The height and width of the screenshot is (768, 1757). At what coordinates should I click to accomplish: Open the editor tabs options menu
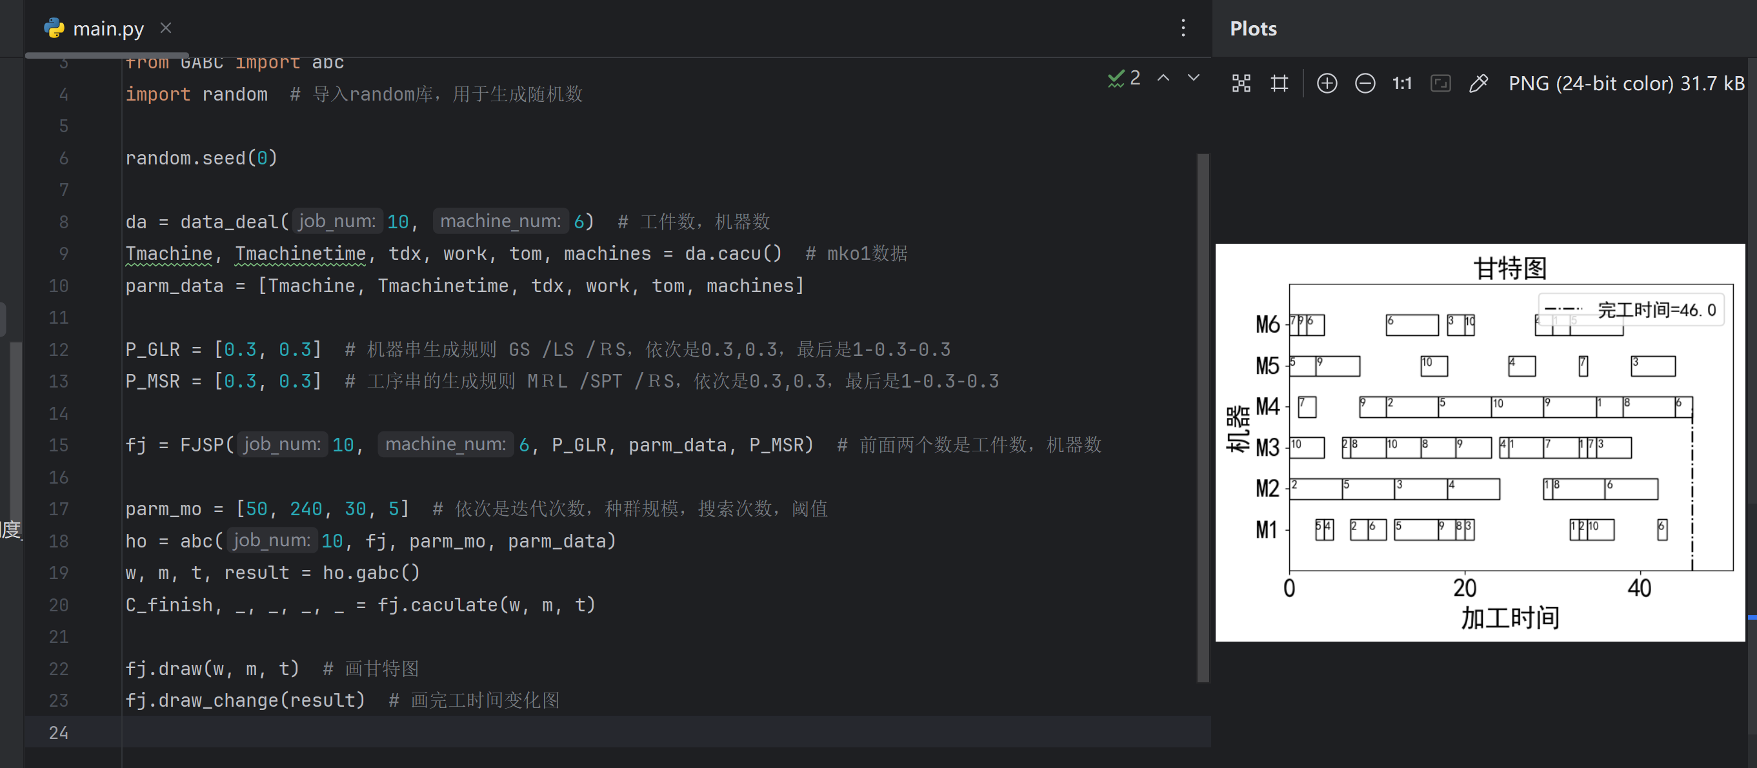tap(1183, 28)
